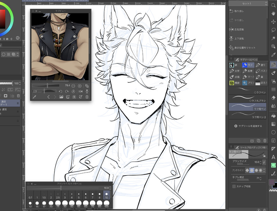The width and height of the screenshot is (277, 211).
Task: Flip the Sub View image vertically
Action: pos(87,91)
